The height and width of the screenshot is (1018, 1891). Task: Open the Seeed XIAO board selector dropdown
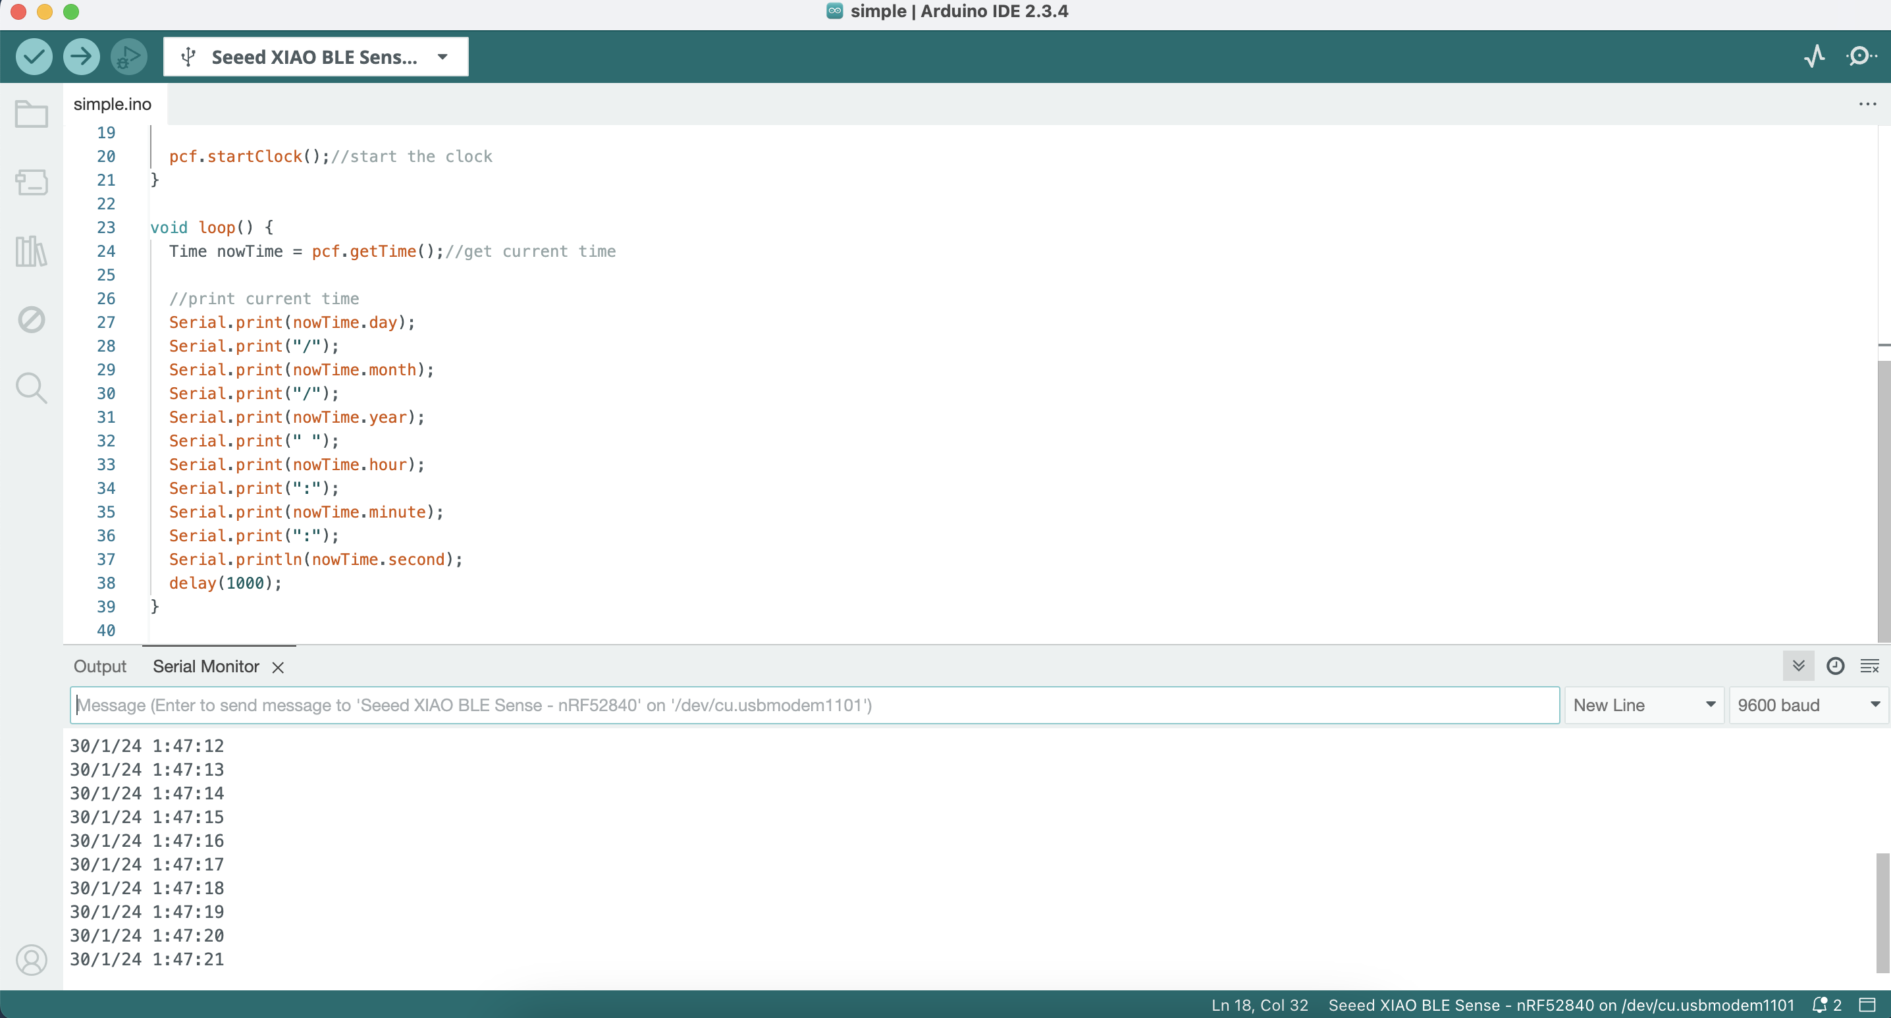[315, 57]
